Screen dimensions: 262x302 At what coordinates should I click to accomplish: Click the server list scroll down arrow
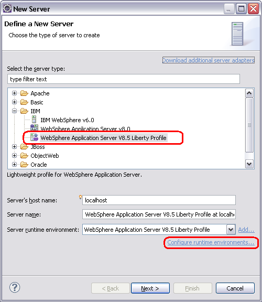[x=249, y=164]
